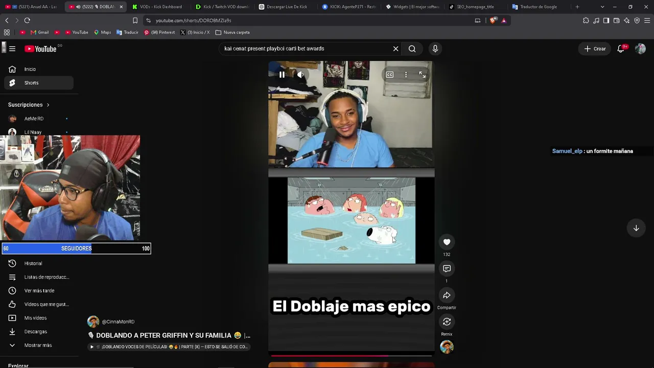Open the Short's comments

[x=447, y=268]
